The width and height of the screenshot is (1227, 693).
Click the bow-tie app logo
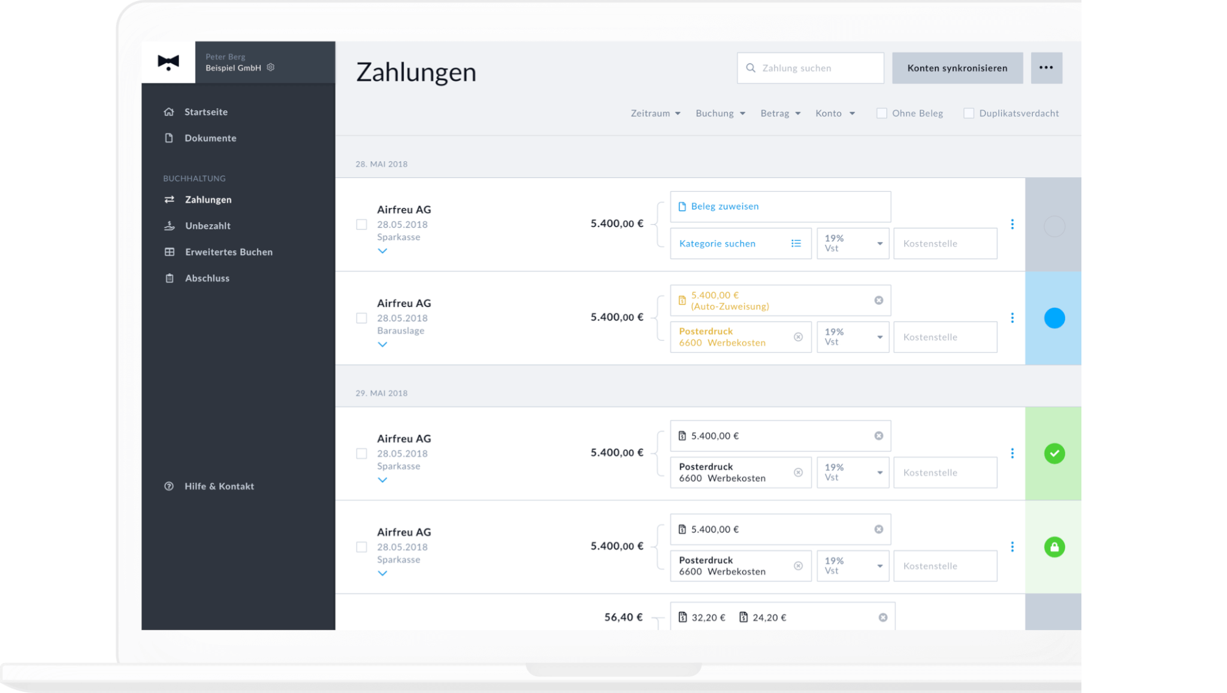click(168, 62)
